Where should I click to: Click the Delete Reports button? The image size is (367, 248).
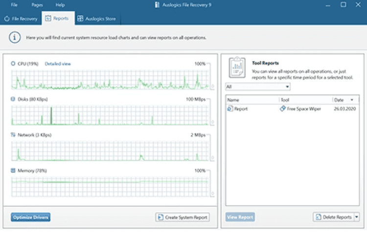(334, 217)
